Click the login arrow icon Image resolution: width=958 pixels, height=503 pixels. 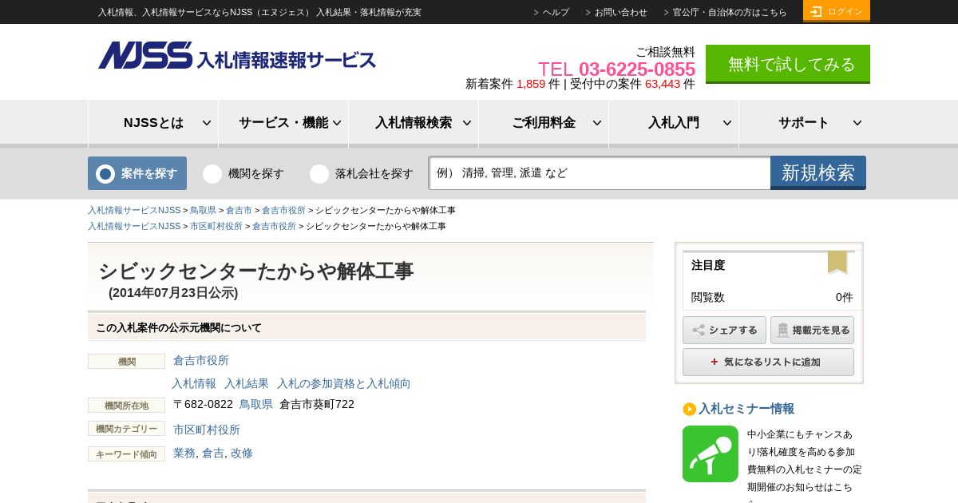coord(816,11)
